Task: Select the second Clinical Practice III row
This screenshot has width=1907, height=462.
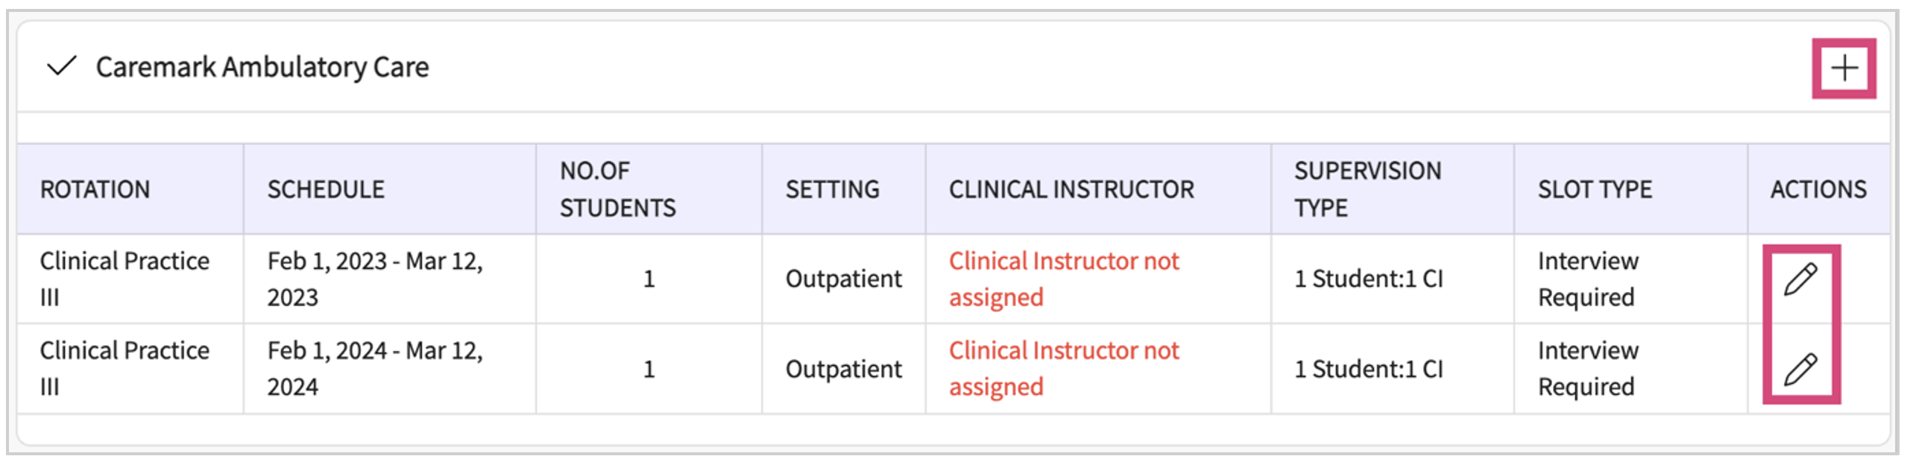Action: click(x=953, y=369)
